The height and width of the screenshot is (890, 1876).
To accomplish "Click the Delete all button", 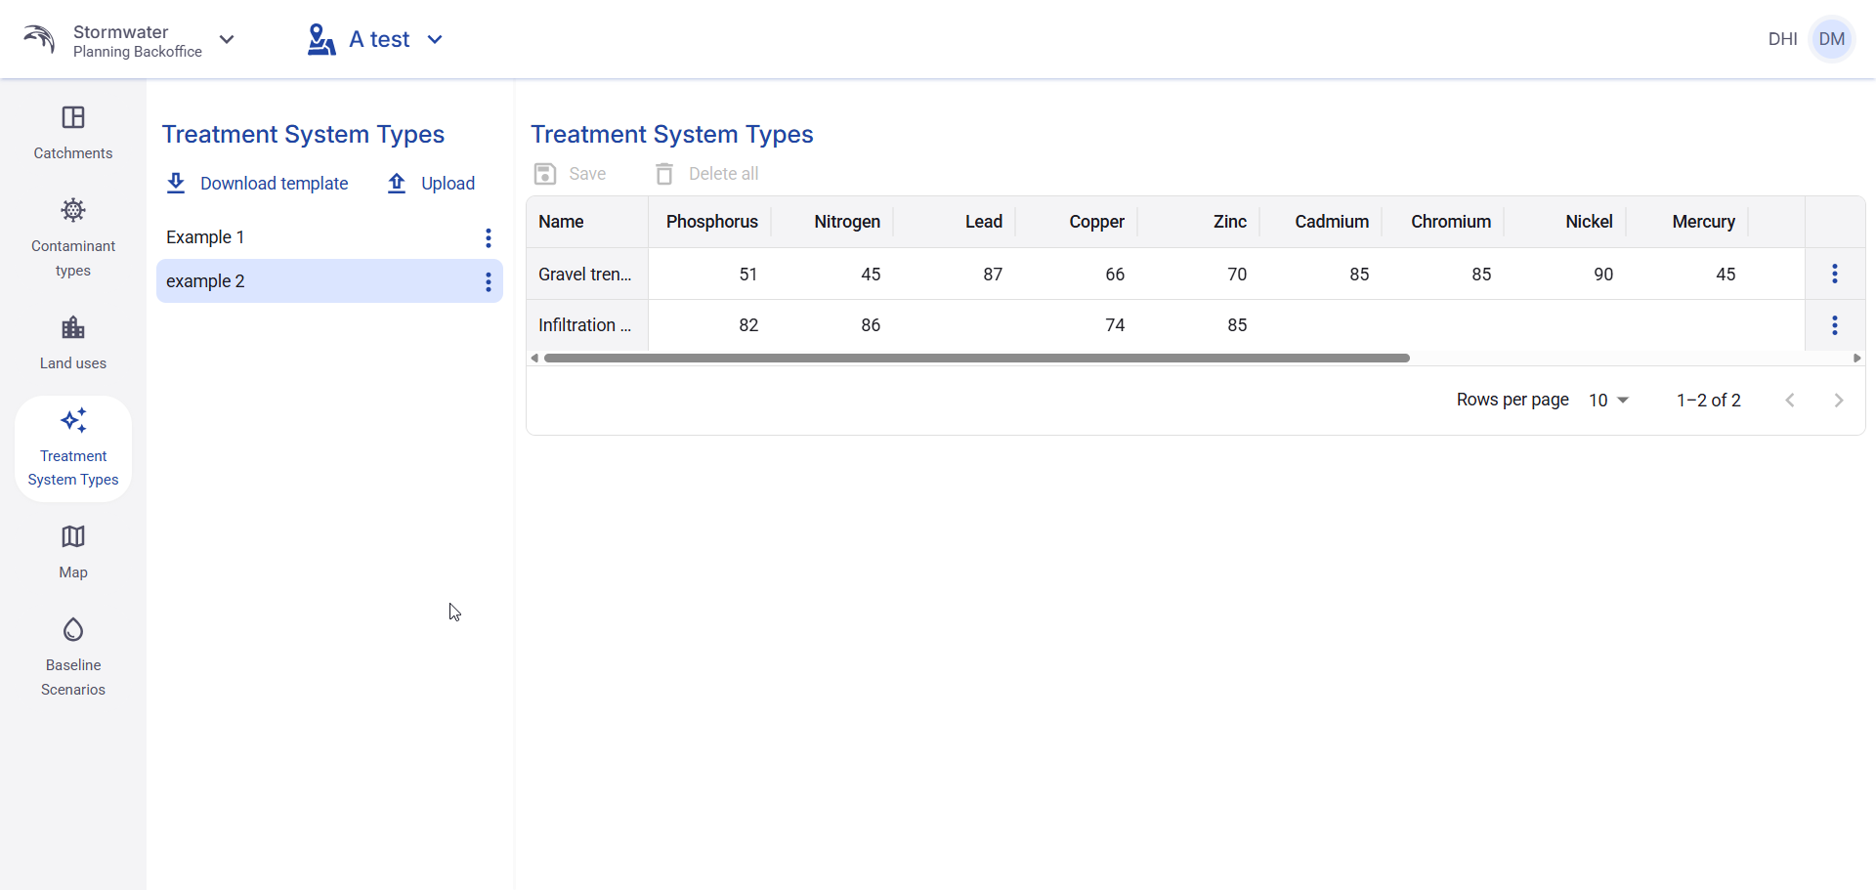I will [706, 174].
